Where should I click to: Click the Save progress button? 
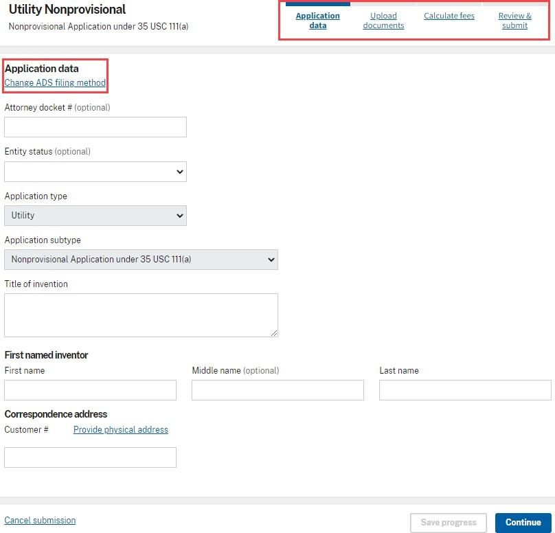(x=449, y=523)
